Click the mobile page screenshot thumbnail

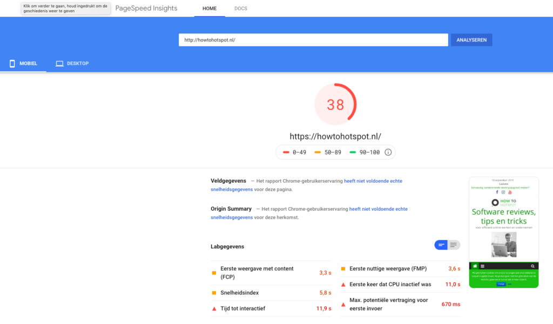503,232
